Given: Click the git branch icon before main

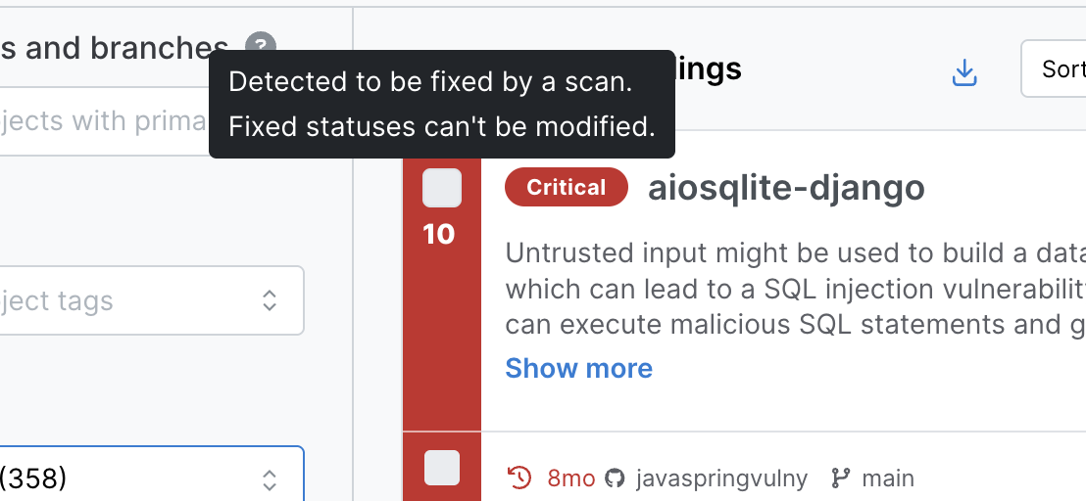Looking at the screenshot, I should 840,478.
